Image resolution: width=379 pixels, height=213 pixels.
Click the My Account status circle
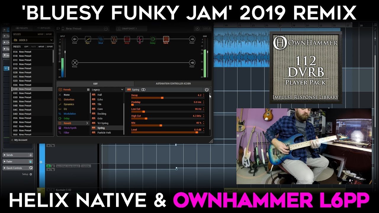[12, 140]
